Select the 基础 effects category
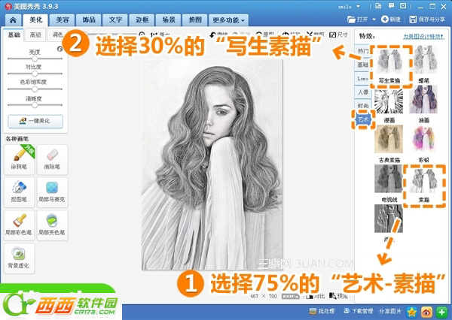 click(362, 65)
